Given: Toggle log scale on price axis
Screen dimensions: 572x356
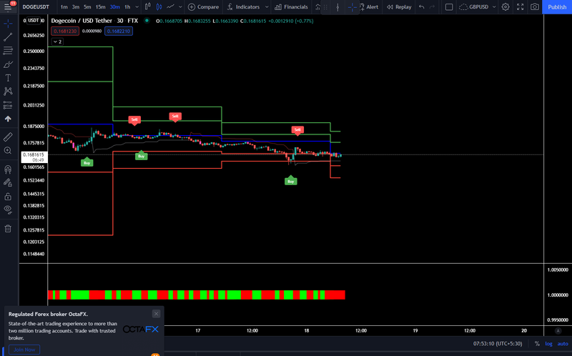Looking at the screenshot, I should [x=548, y=344].
